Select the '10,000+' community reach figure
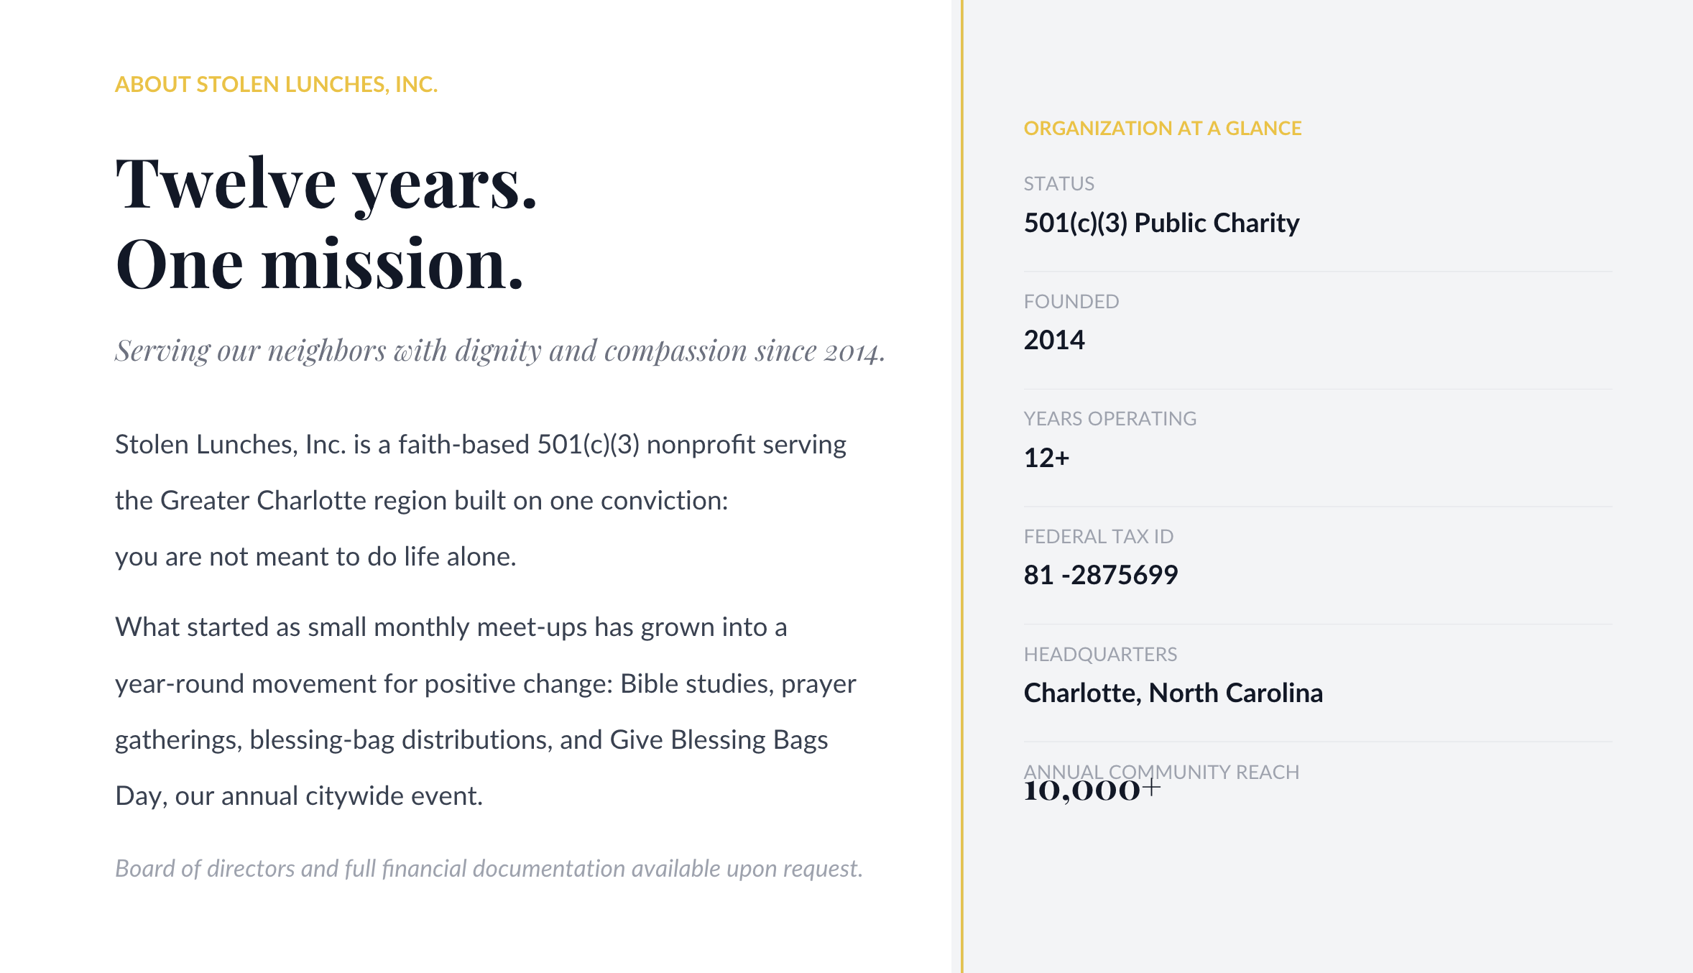Image resolution: width=1693 pixels, height=973 pixels. pos(1092,790)
